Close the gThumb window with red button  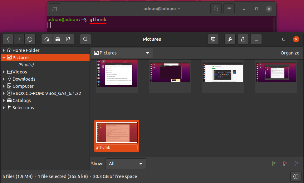tap(296, 39)
